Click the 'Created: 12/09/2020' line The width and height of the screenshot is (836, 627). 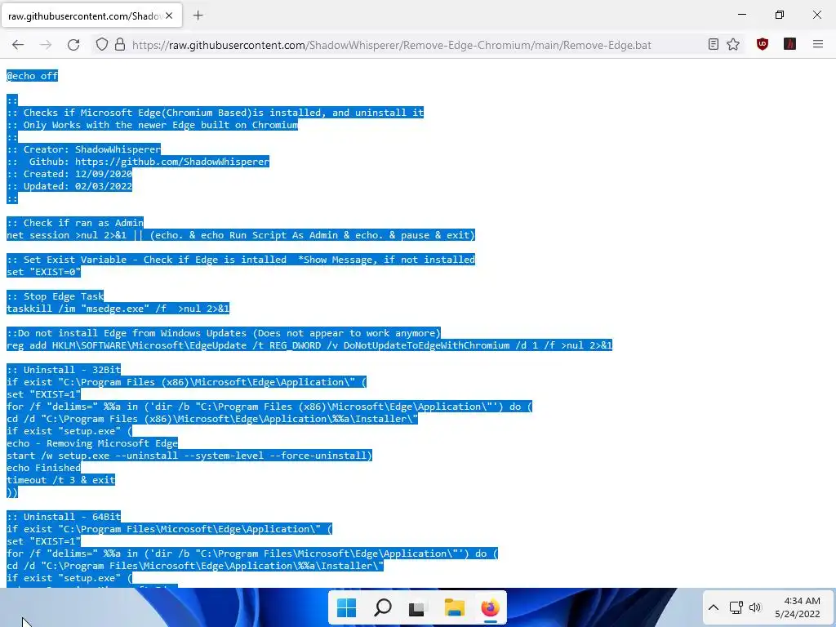click(x=69, y=174)
